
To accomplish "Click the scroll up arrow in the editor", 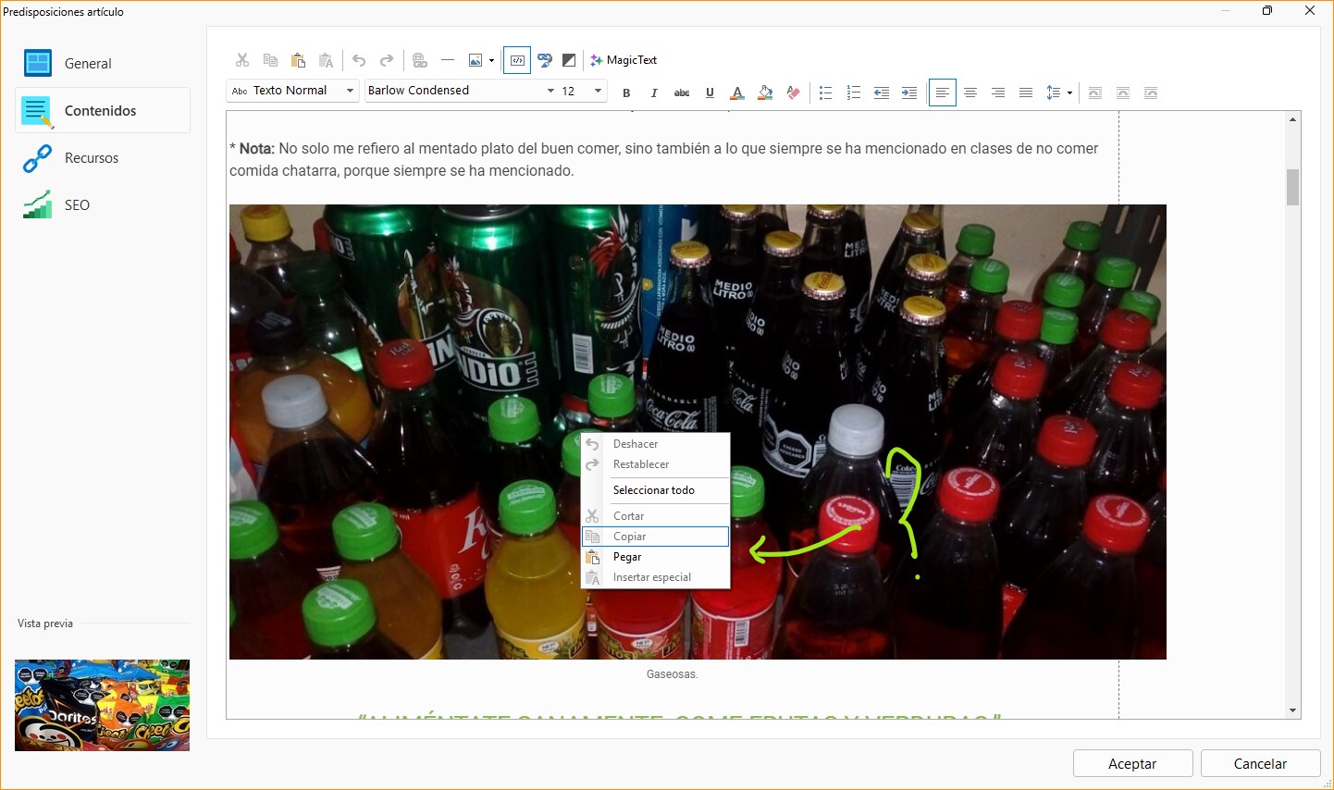I will (1292, 119).
